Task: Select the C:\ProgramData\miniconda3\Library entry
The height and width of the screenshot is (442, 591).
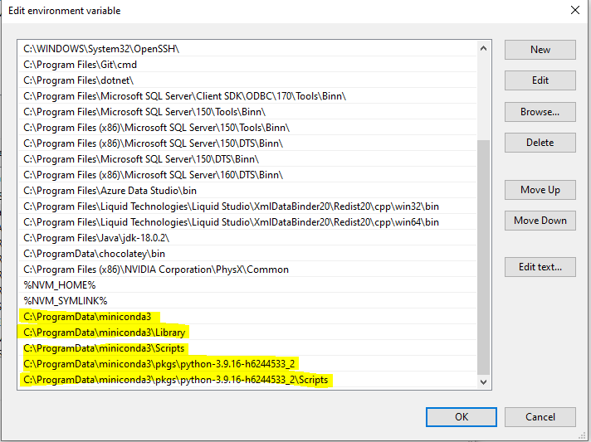Action: (247, 333)
